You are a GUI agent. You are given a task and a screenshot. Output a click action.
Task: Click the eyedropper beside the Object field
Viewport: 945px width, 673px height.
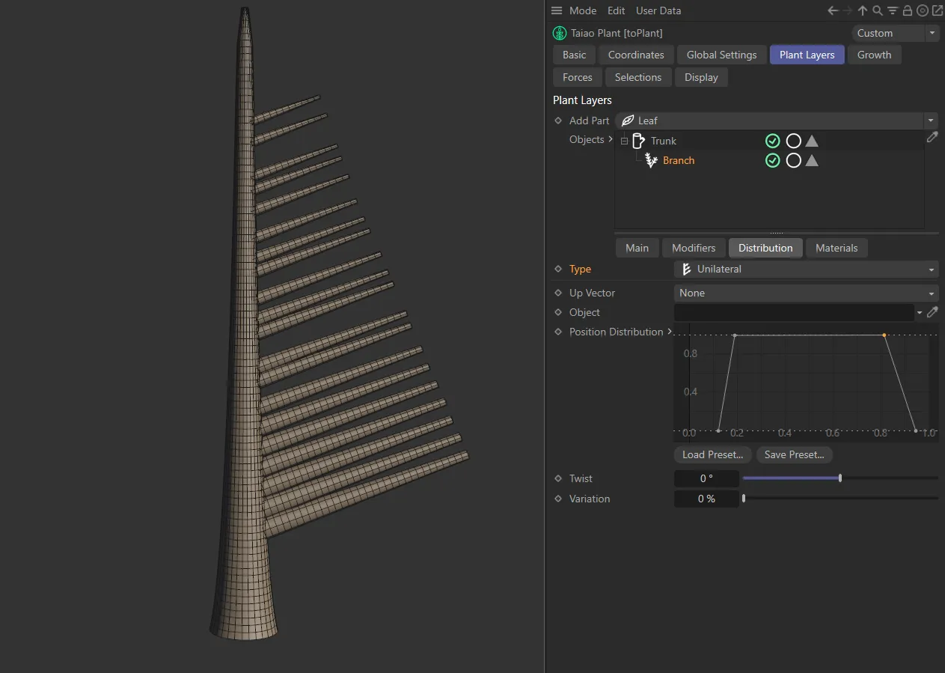(x=932, y=312)
